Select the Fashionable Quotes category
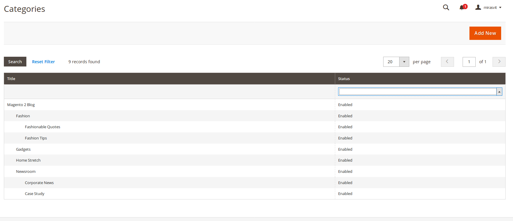The height and width of the screenshot is (221, 513). [42, 127]
